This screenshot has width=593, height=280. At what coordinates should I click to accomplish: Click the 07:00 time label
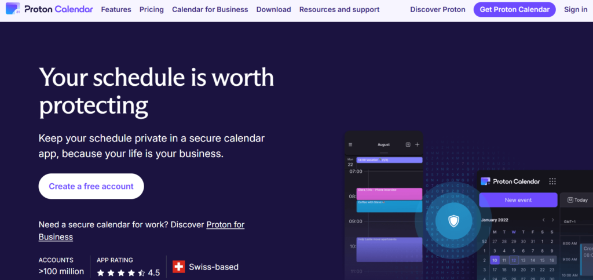tap(356, 172)
